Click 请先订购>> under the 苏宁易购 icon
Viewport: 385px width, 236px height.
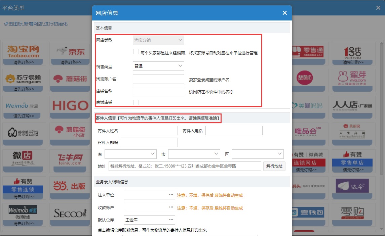coord(24,89)
